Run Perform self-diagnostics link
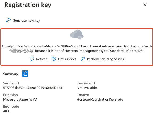 tap(105, 59)
